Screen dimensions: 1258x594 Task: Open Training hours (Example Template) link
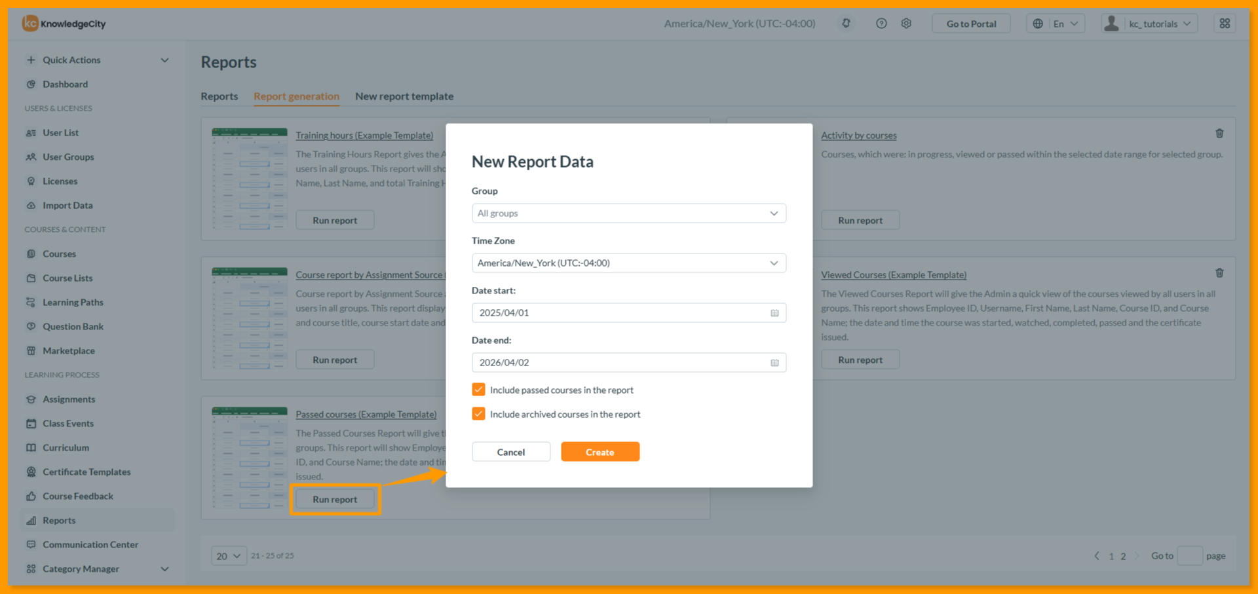pyautogui.click(x=364, y=136)
